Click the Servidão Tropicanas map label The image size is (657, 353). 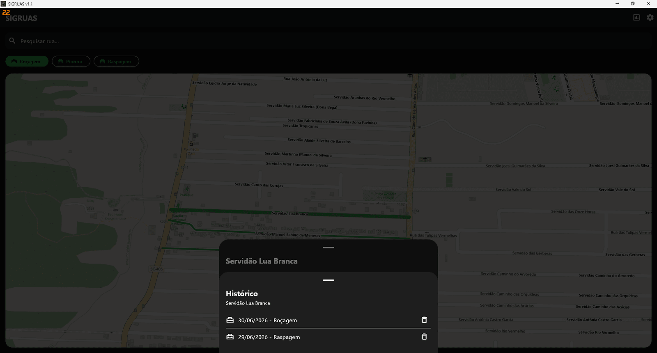click(x=300, y=126)
